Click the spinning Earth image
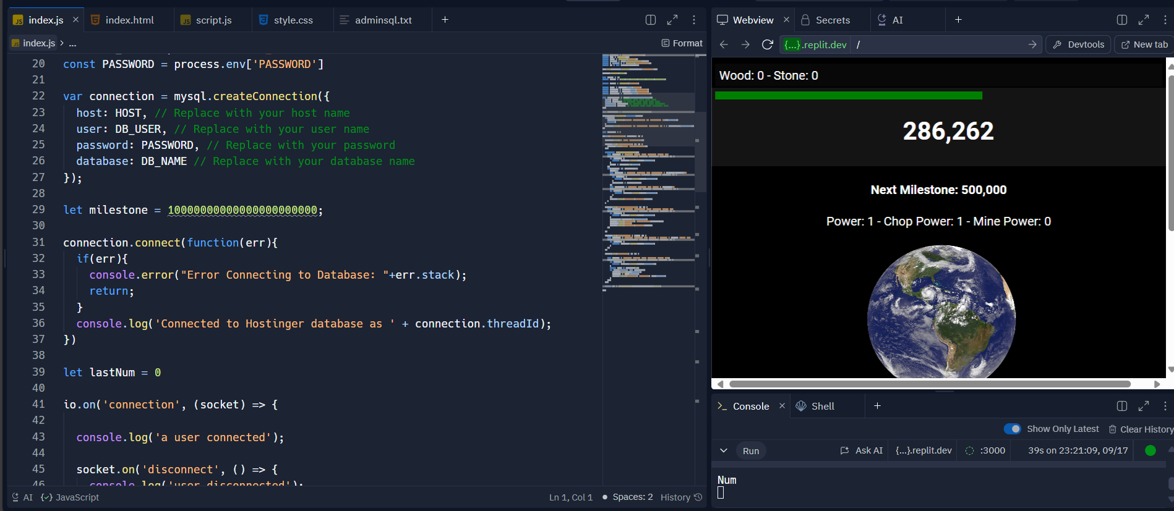This screenshot has width=1174, height=511. coord(941,312)
